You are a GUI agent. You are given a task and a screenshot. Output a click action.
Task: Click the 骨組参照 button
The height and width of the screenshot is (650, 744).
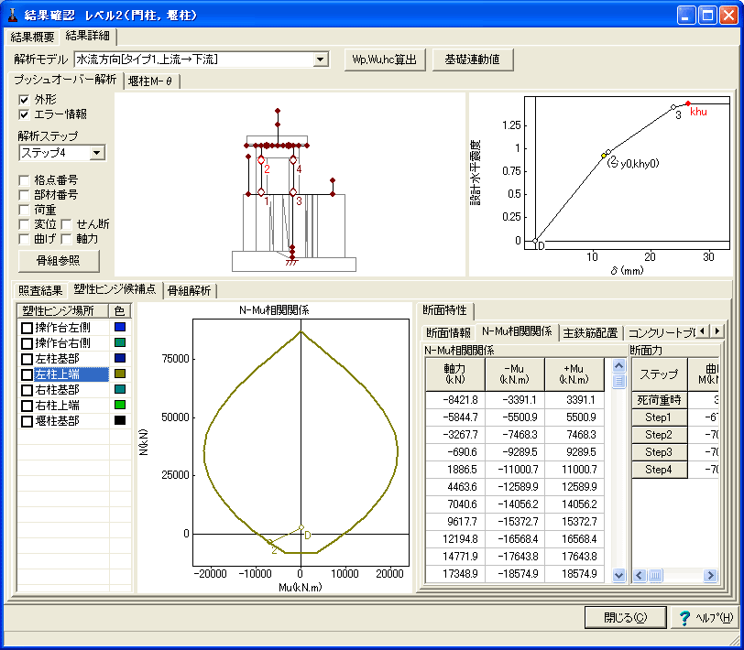coord(59,261)
